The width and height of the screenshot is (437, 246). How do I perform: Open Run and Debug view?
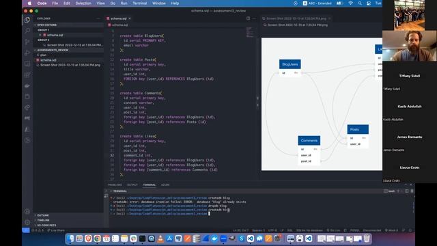[x=27, y=53]
